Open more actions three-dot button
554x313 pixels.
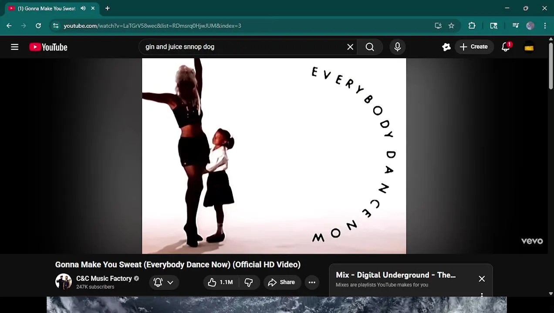[x=312, y=282]
